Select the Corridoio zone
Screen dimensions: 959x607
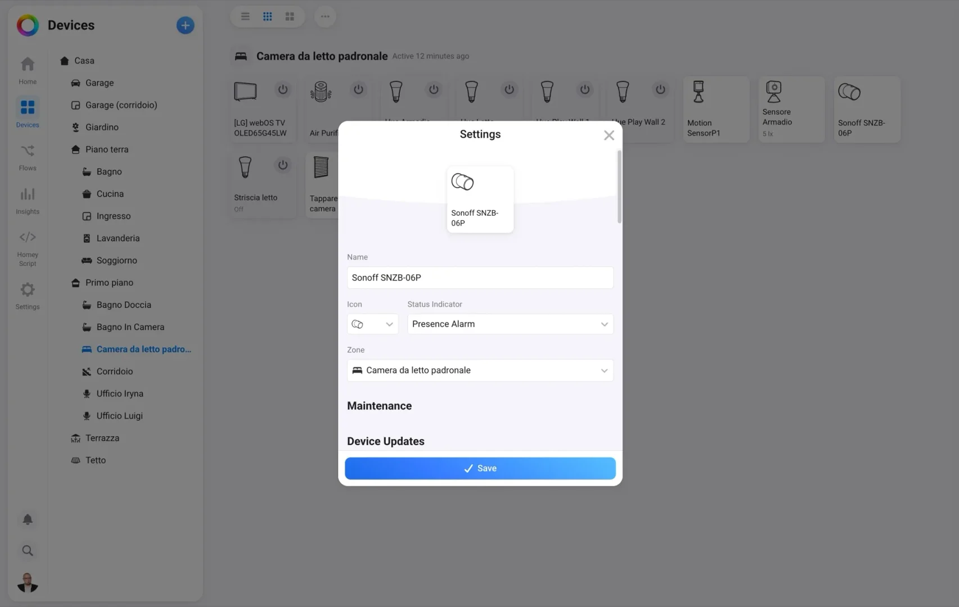pyautogui.click(x=114, y=372)
